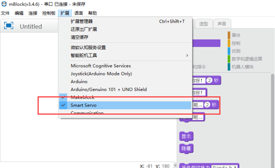Collapse the stage panel arrow

click(175, 165)
